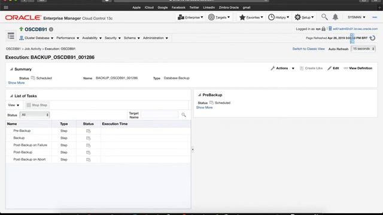
Task: Click the accessibility dash icon at far right
Action: (375, 17)
